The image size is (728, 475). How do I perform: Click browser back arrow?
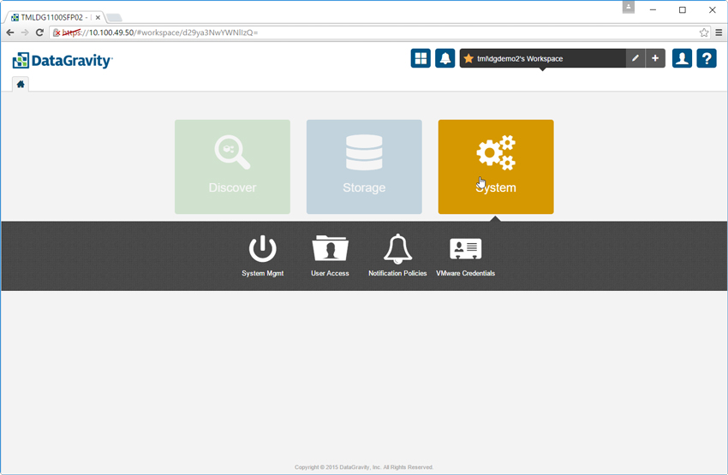(10, 33)
